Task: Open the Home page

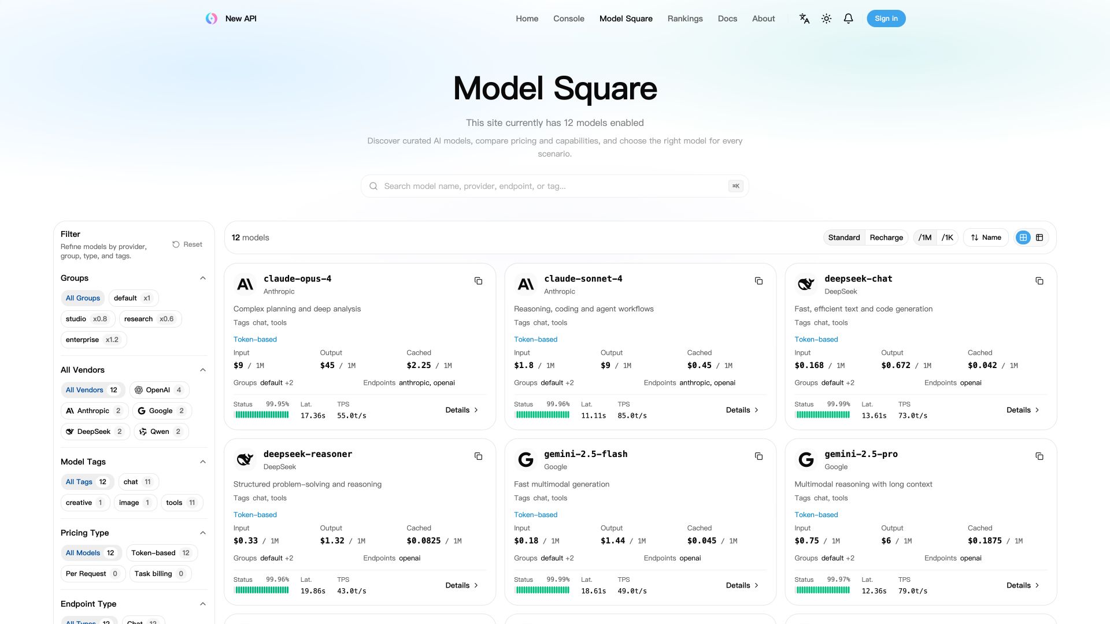Action: (527, 18)
